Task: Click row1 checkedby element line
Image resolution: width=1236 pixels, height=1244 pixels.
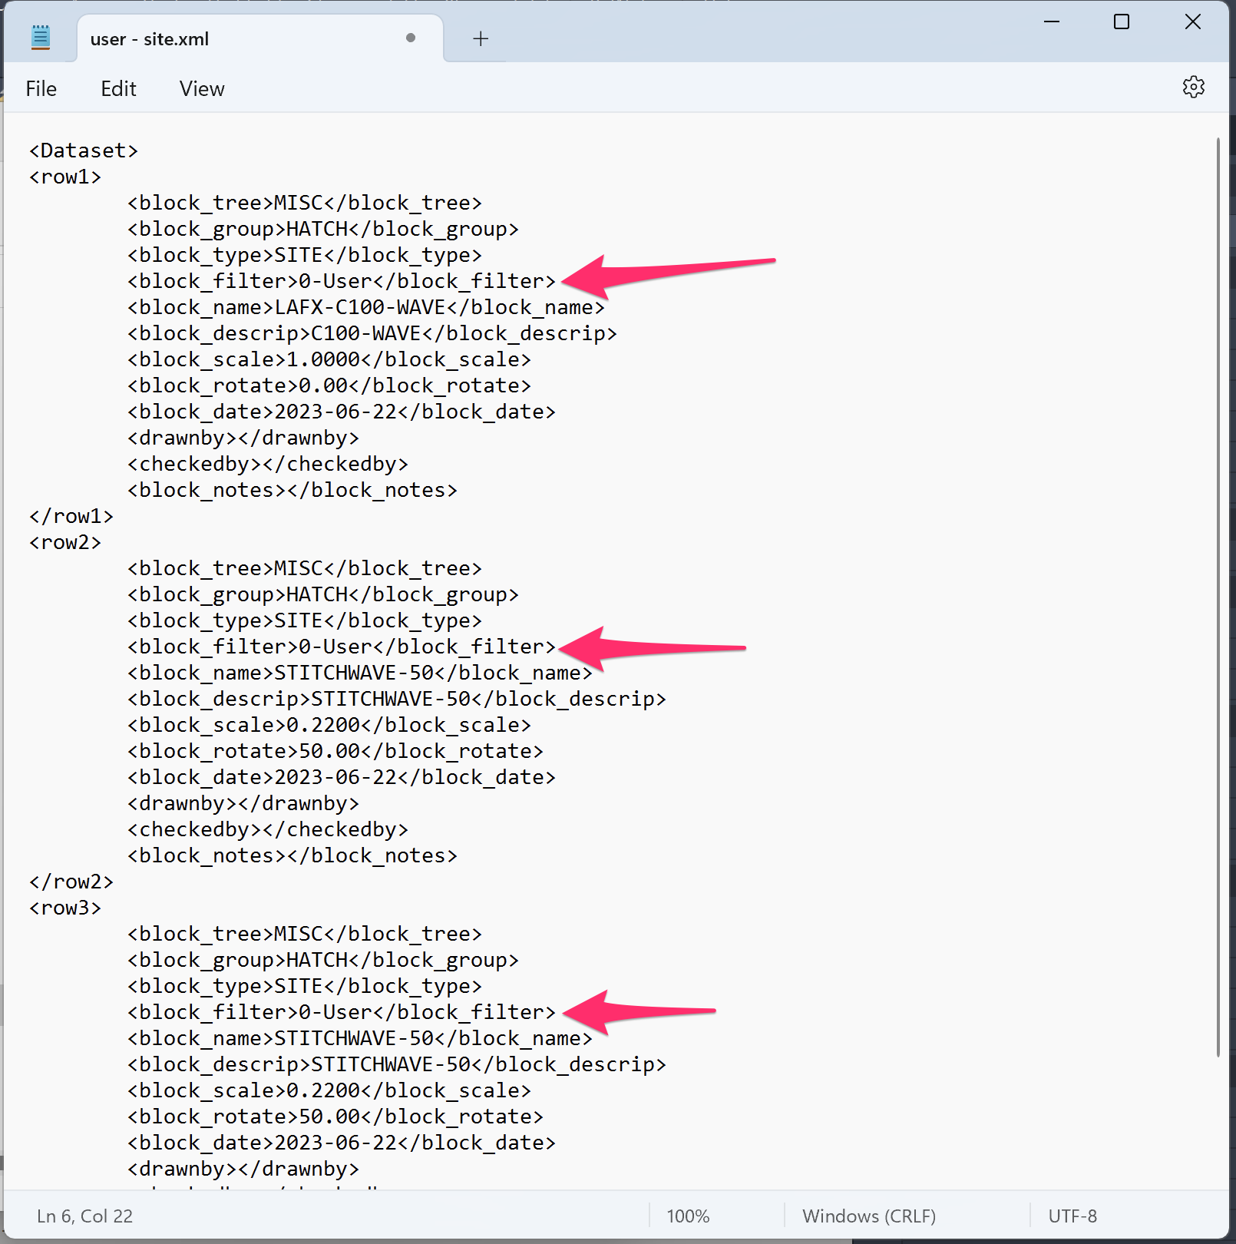Action: 268,464
